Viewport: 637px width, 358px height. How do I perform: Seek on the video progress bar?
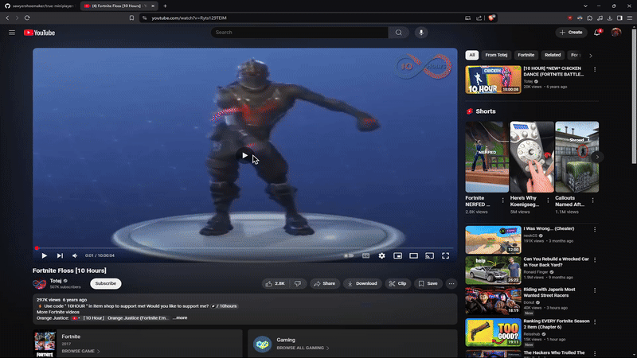pyautogui.click(x=245, y=248)
